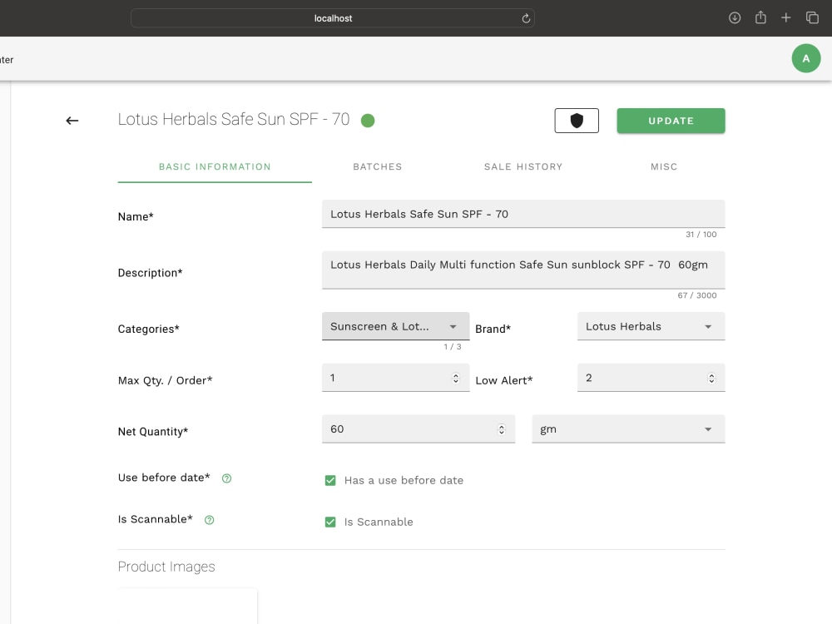832x624 pixels.
Task: Open the SALE HISTORY tab
Action: coord(523,166)
